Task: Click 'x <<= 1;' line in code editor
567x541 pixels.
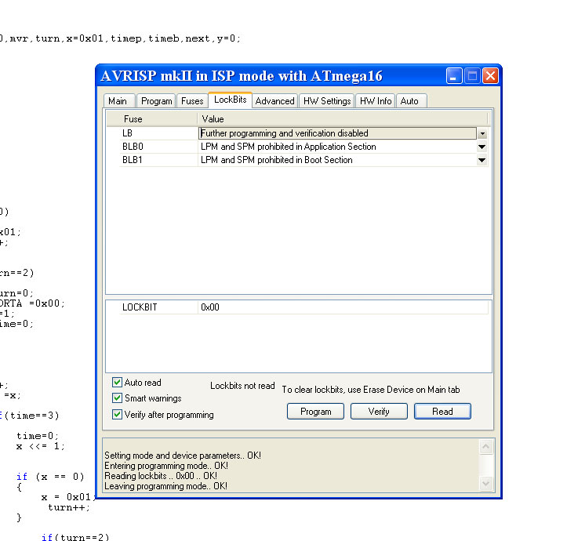Action: 41,446
